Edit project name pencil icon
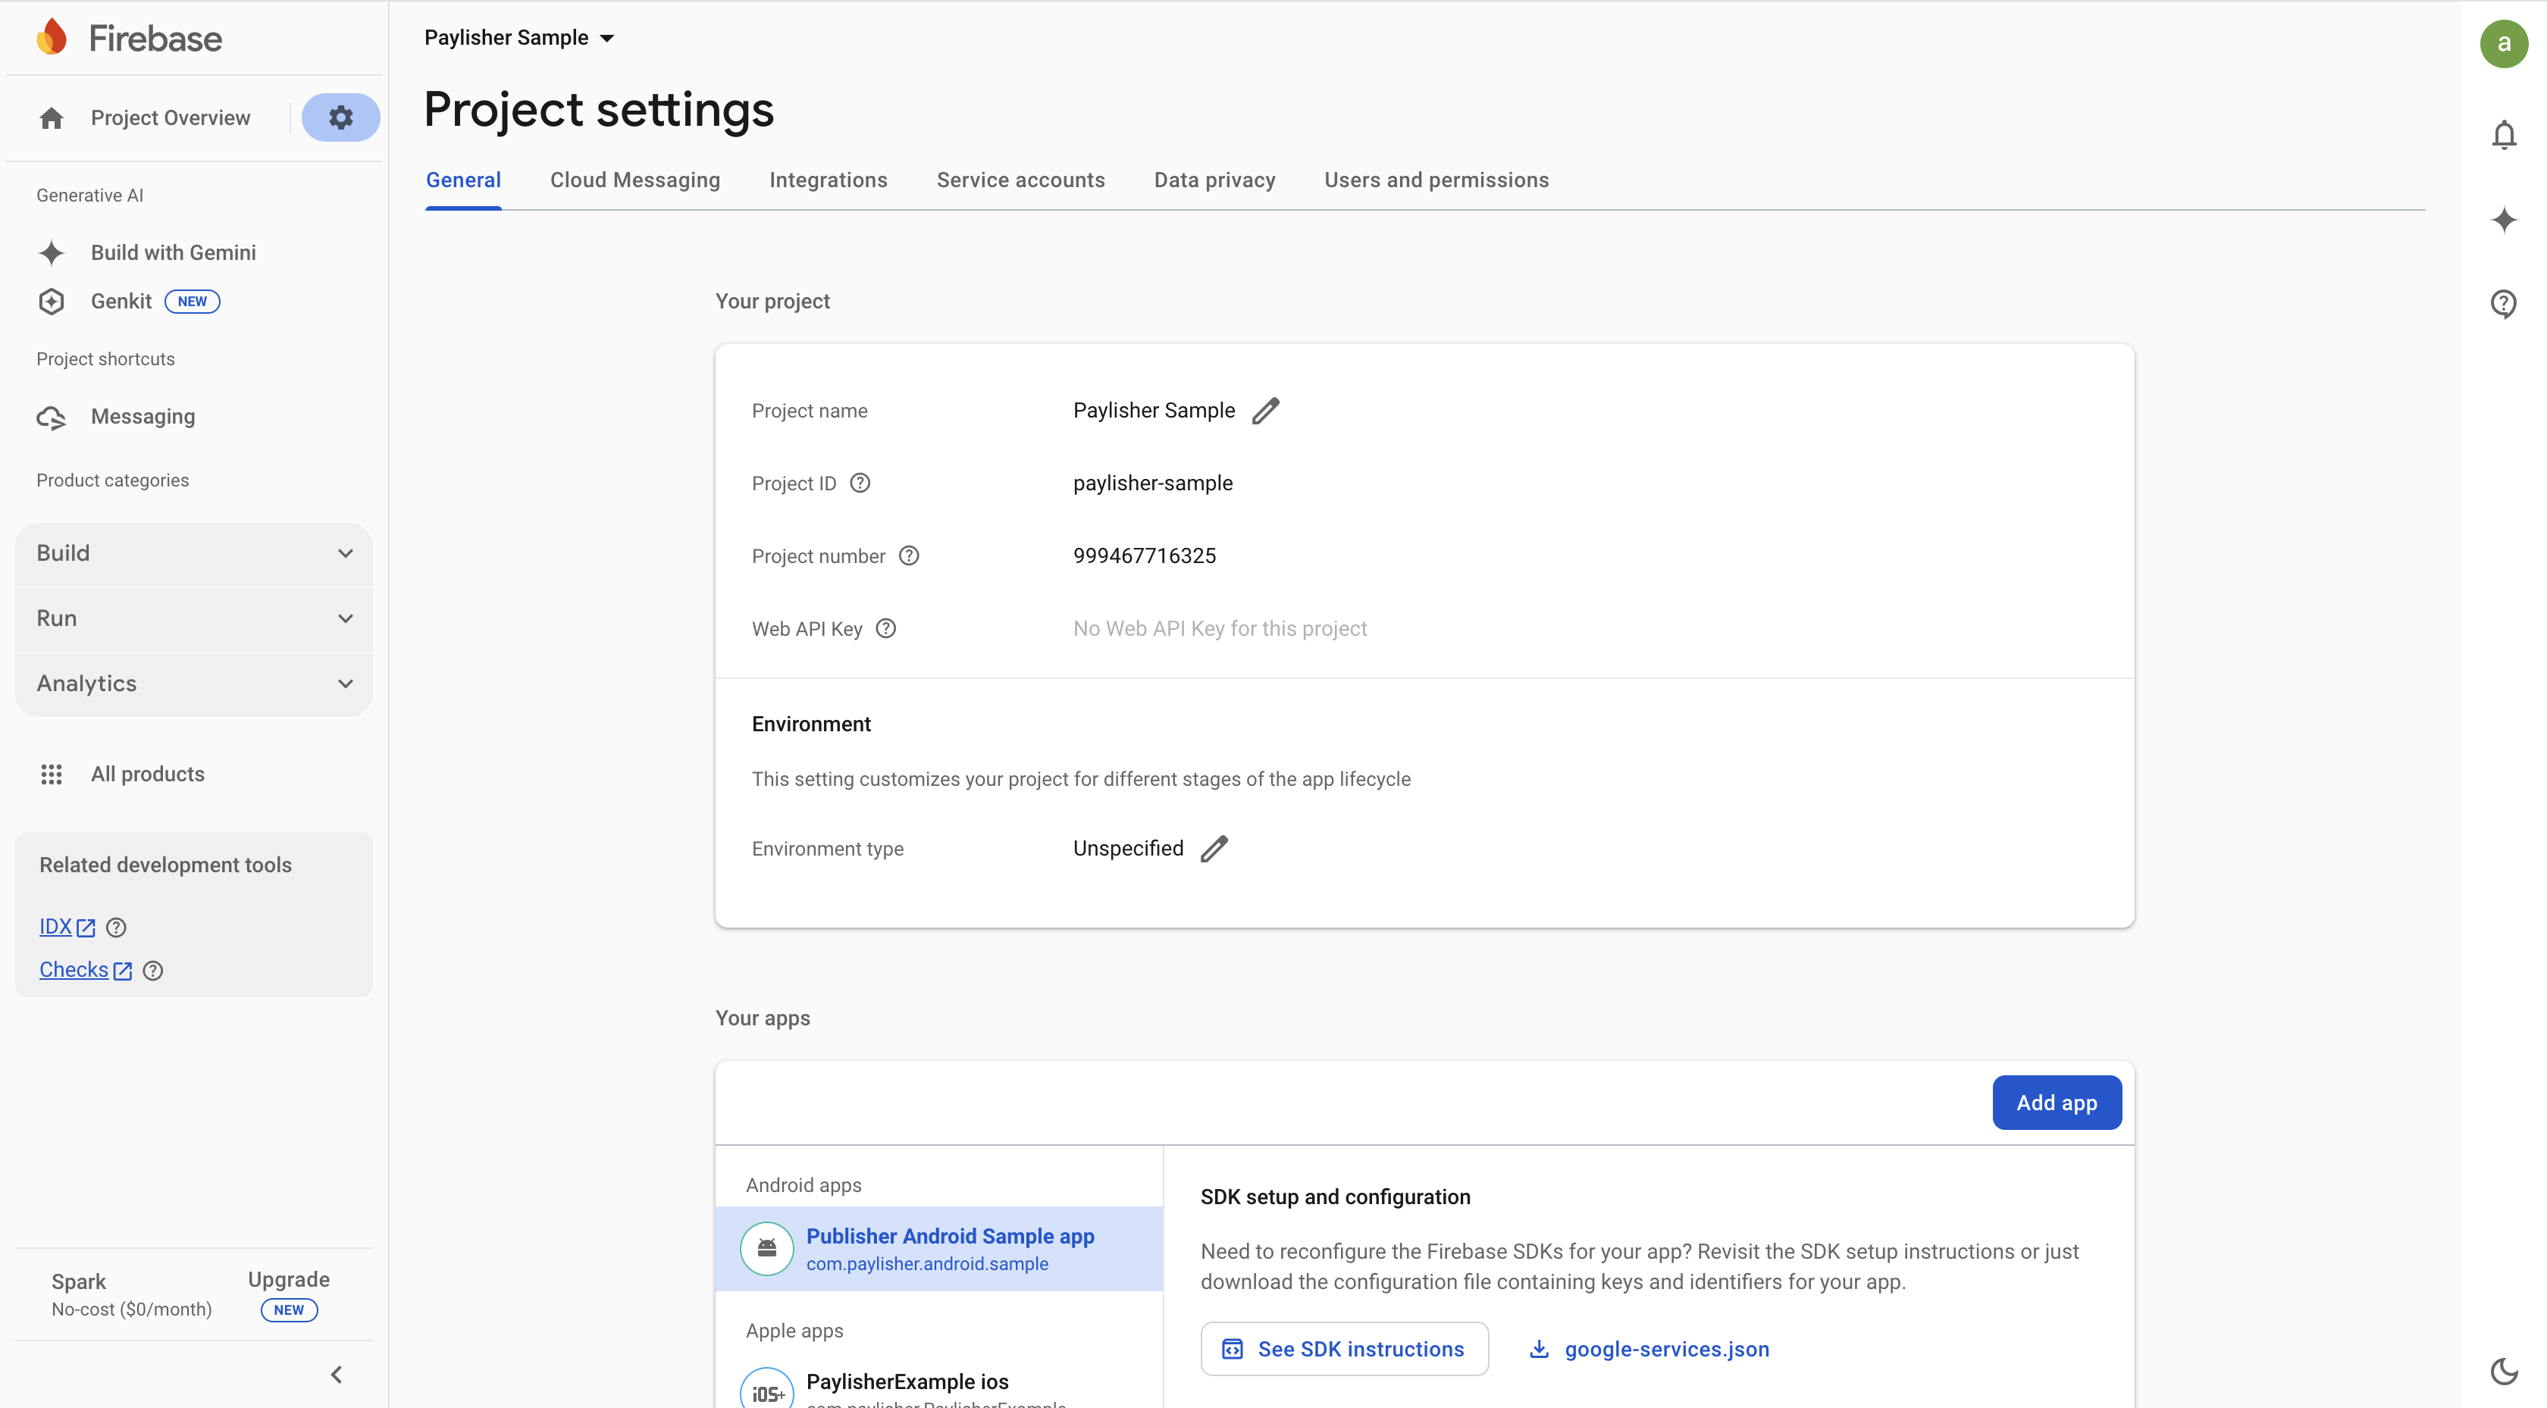 1266,410
